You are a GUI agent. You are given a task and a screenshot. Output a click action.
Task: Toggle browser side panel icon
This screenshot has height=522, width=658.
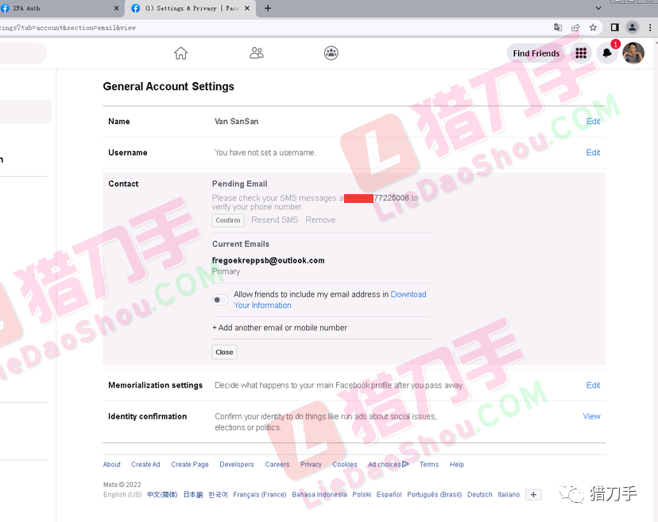click(x=615, y=28)
